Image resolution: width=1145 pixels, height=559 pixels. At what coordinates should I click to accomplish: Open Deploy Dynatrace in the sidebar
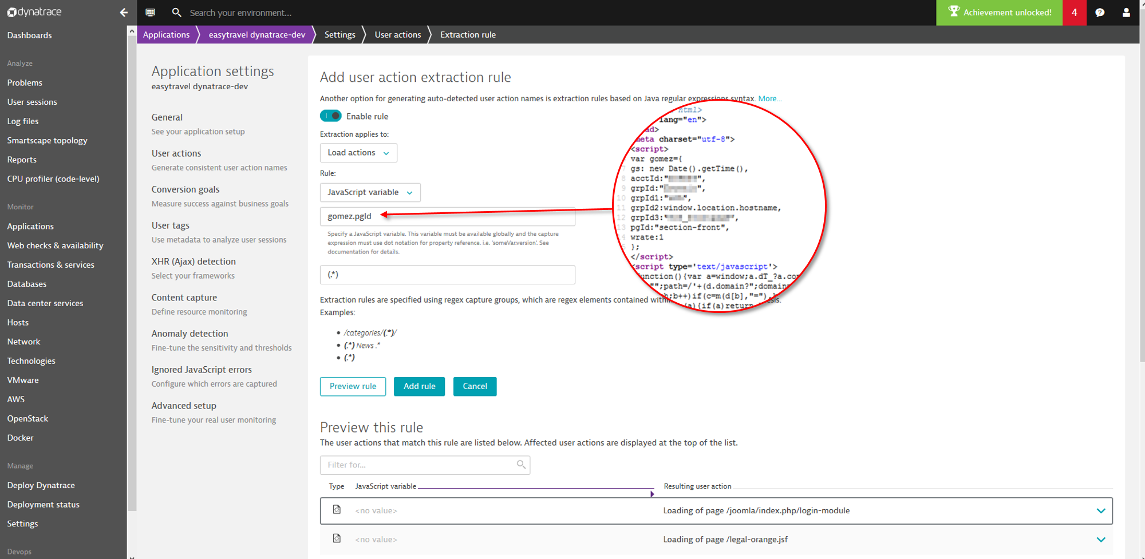(41, 485)
